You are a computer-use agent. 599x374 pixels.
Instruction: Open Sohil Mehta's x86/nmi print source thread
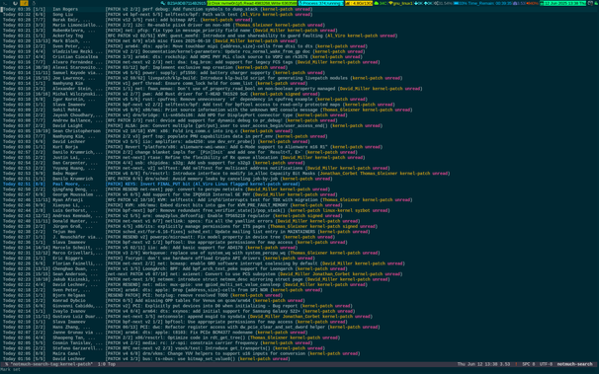click(x=208, y=110)
